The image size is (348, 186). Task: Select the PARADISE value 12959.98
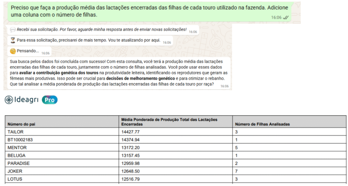pos(130,163)
